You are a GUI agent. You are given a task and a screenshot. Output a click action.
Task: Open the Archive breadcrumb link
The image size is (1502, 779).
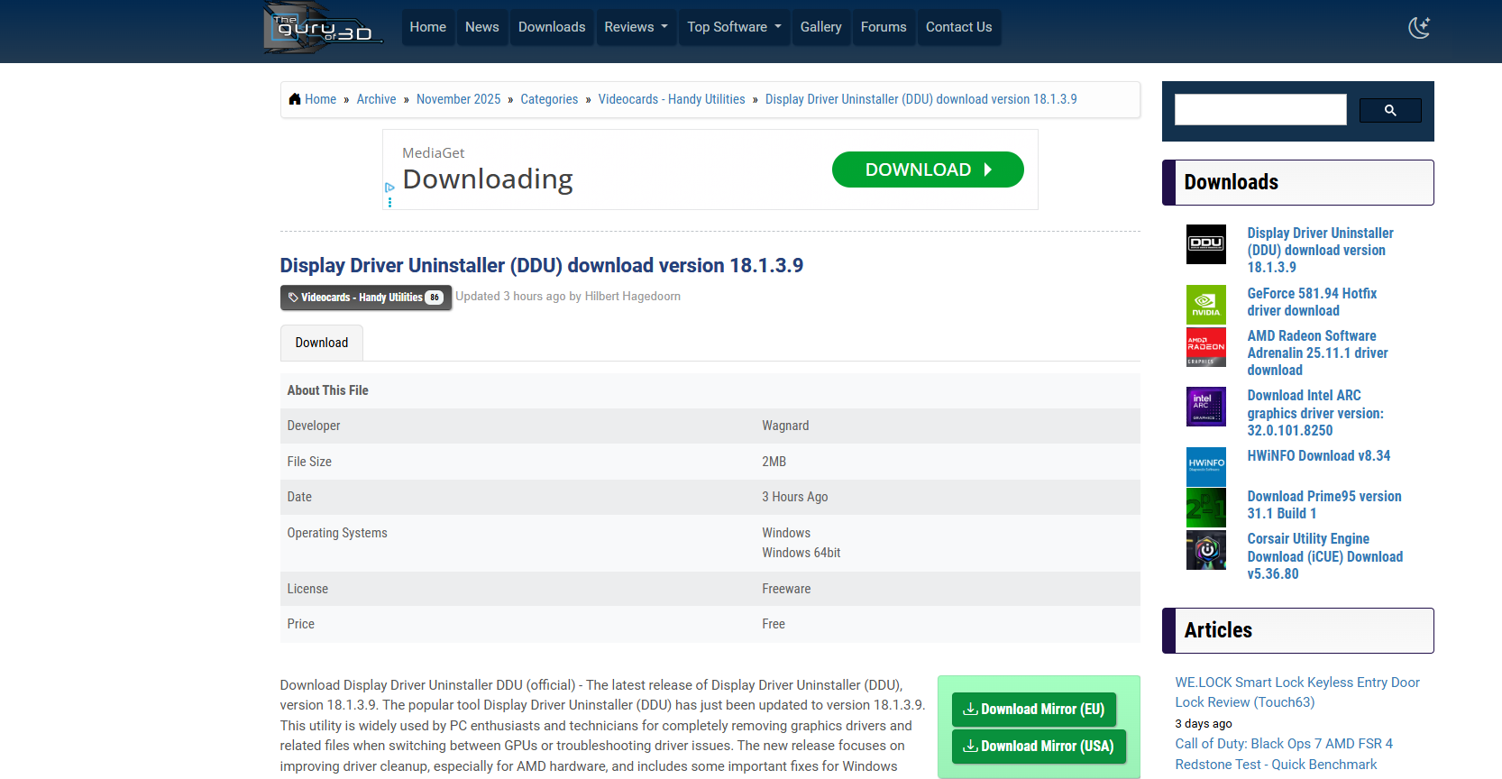pos(376,99)
